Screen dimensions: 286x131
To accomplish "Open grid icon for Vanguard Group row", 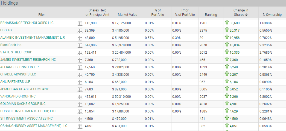I will click(80, 97).
